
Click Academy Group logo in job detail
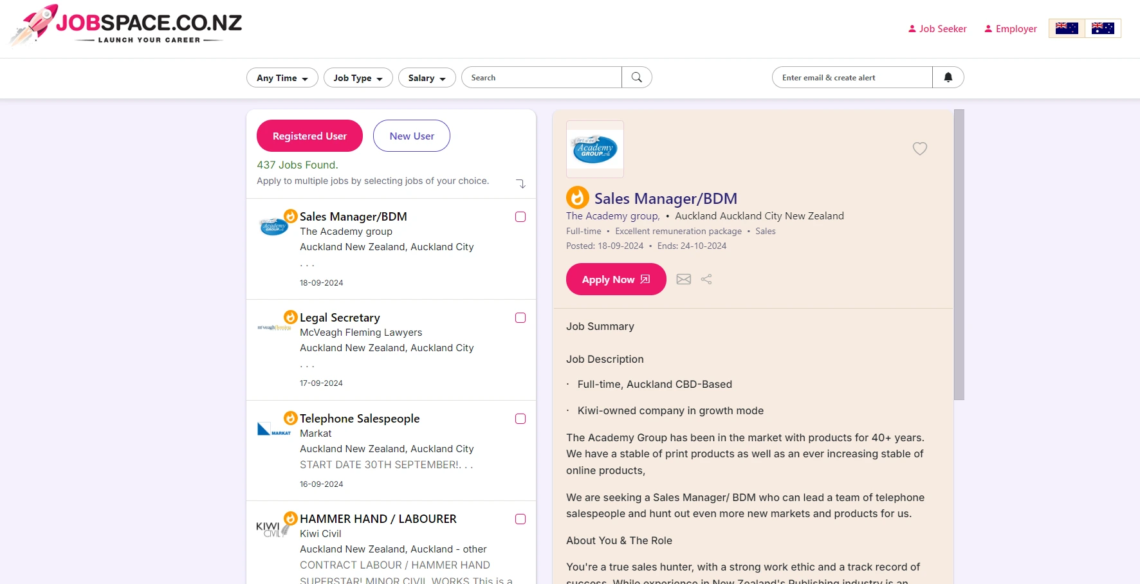click(x=595, y=149)
